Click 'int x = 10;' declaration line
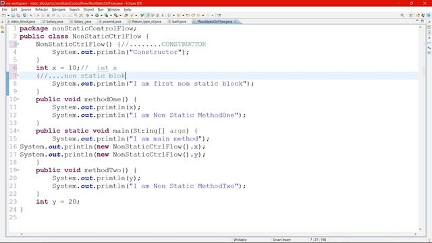Image resolution: width=432 pixels, height=243 pixels. (58, 67)
